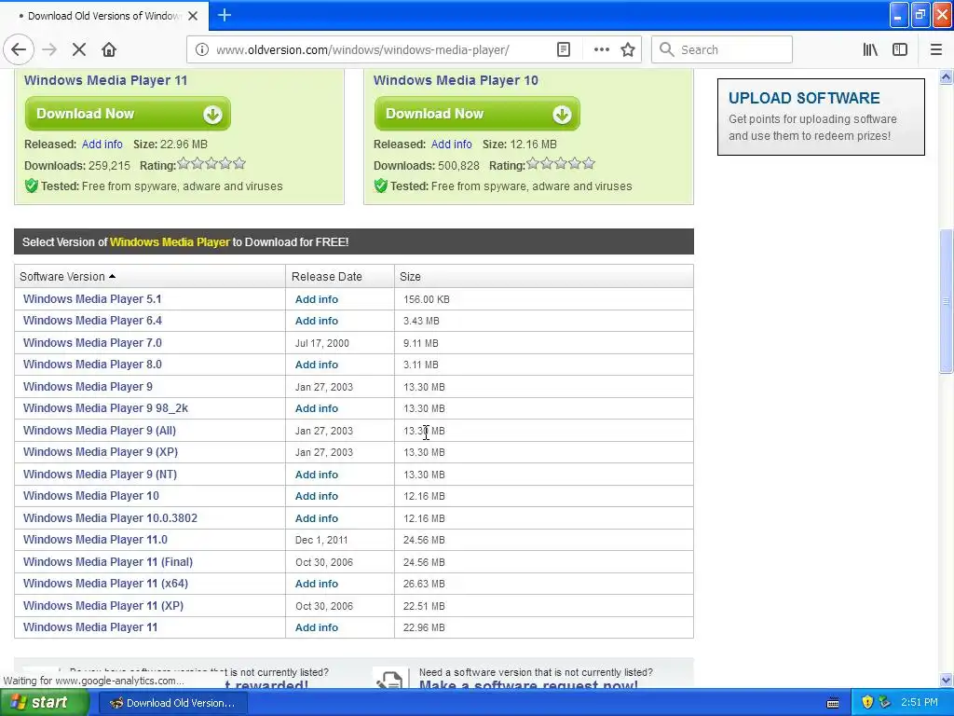954x716 pixels.
Task: Open the Firefox hamburger menu
Action: 936,50
